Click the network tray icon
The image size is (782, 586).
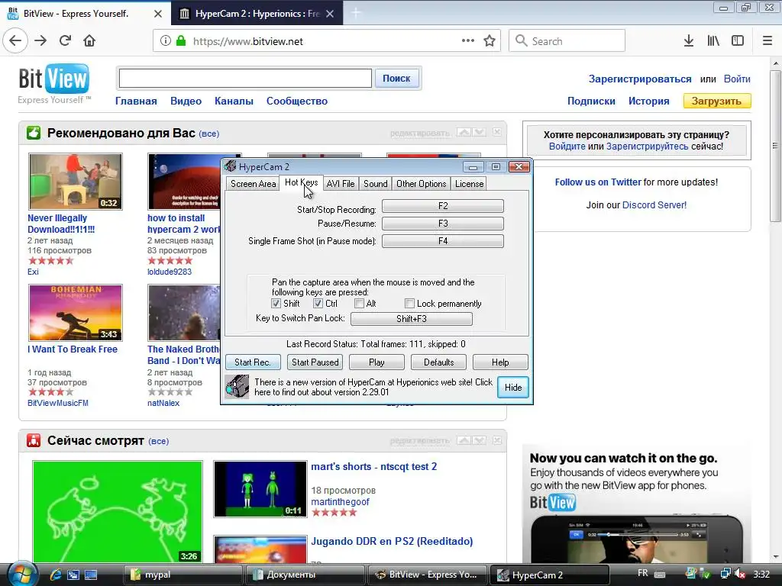tap(725, 574)
